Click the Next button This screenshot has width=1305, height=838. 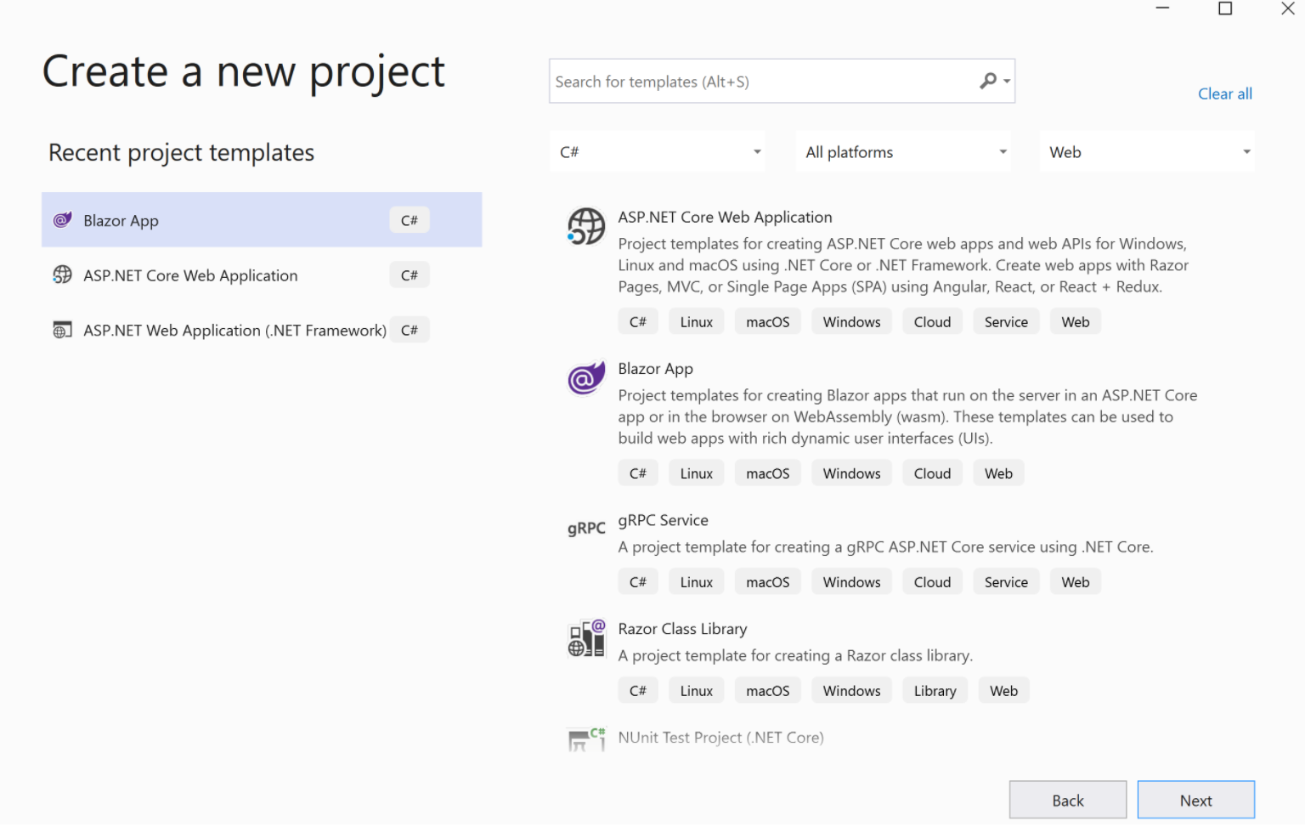click(1196, 800)
